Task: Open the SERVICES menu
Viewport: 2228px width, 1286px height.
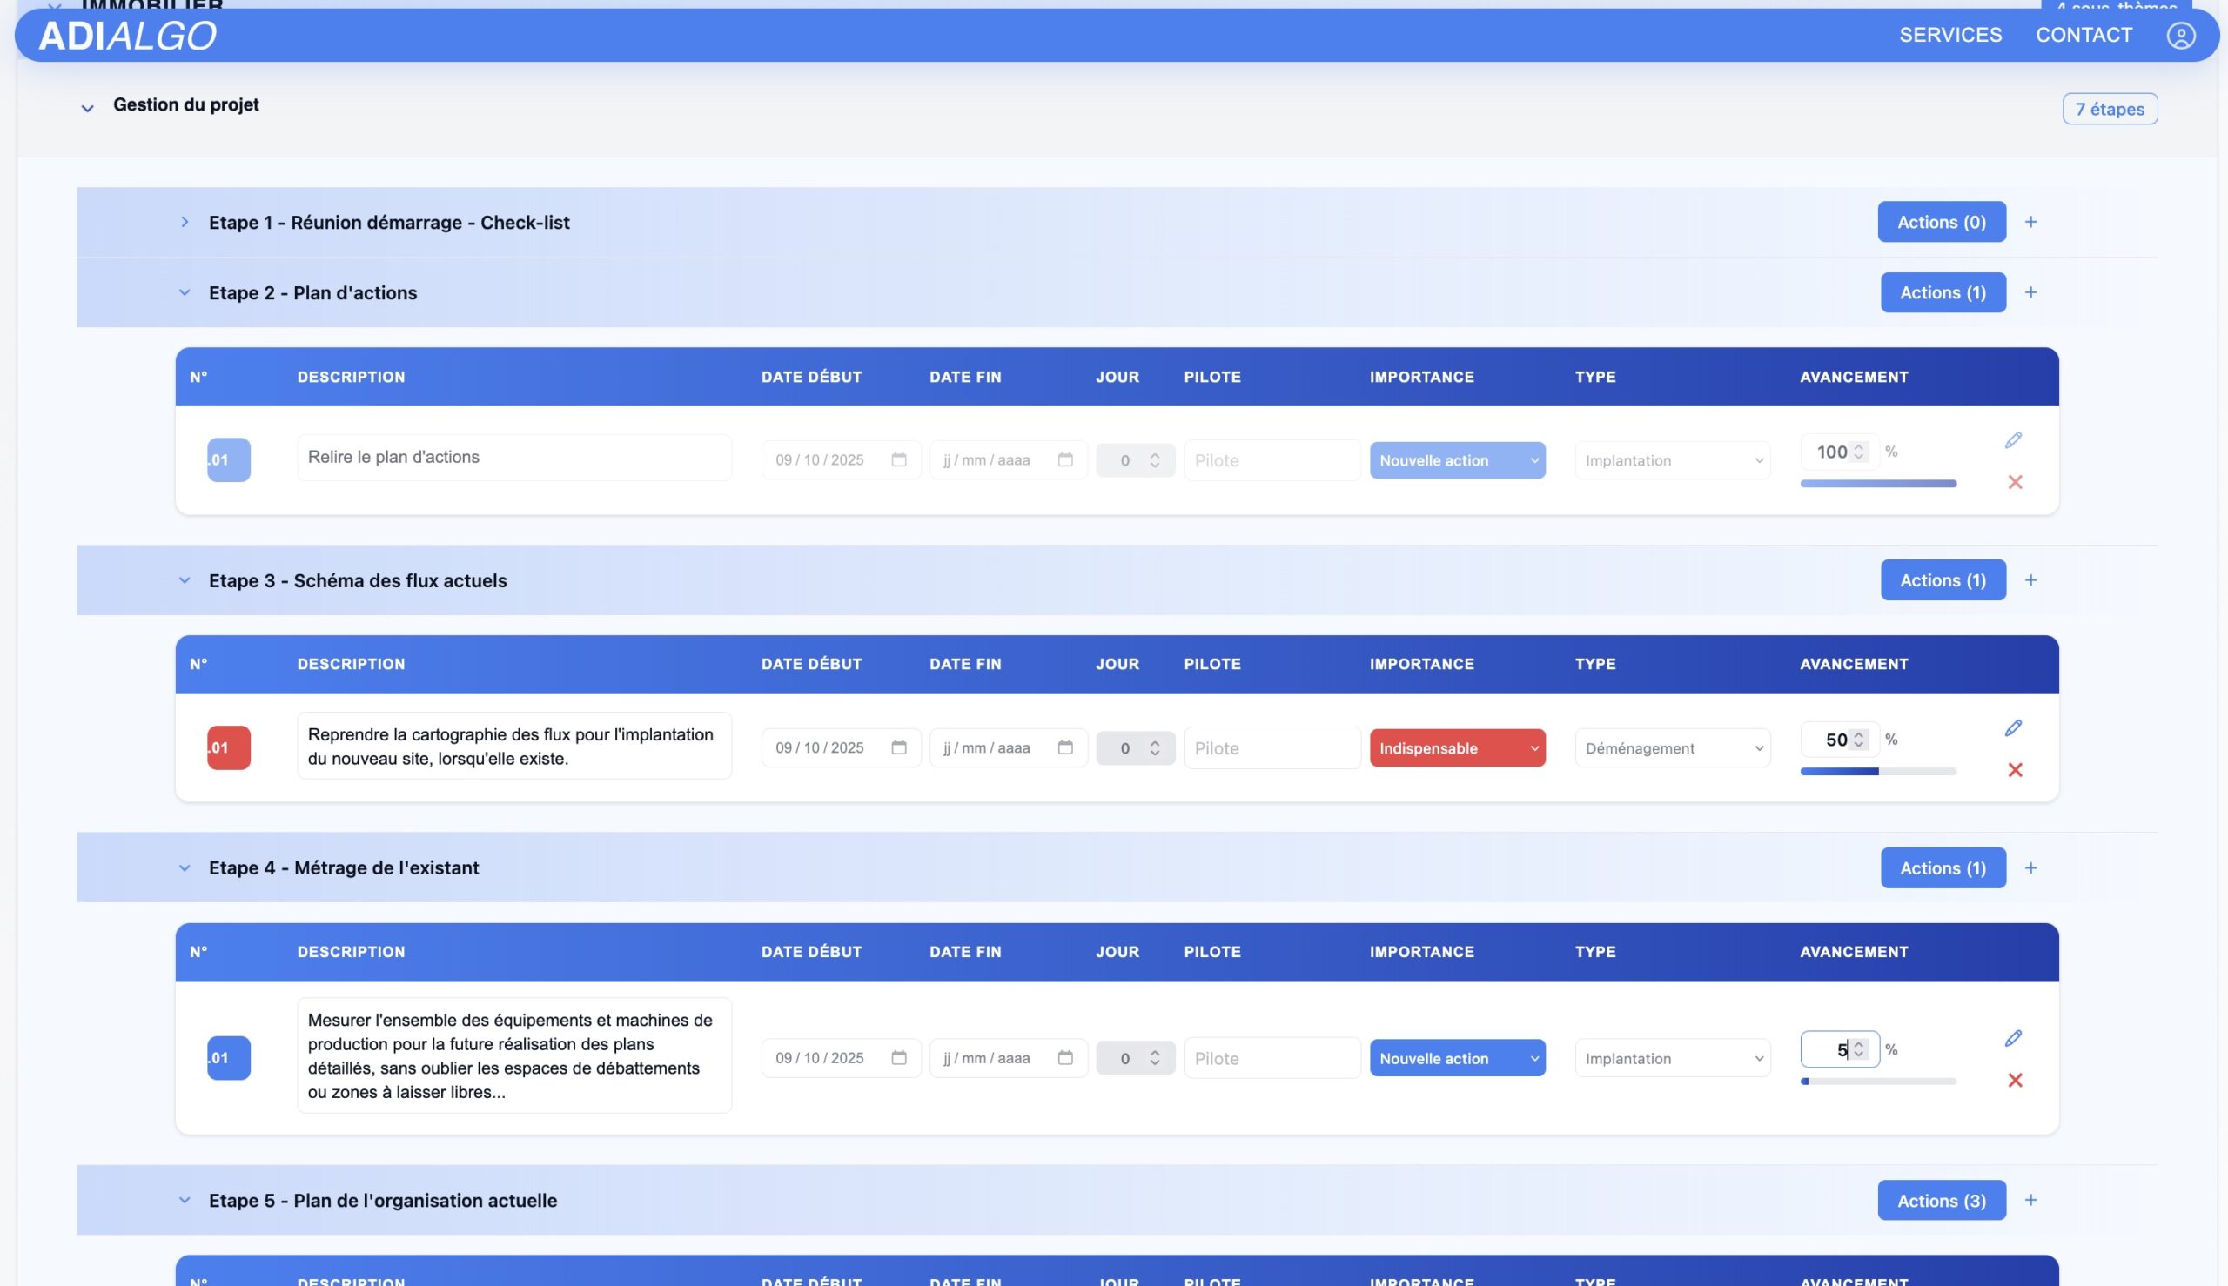Action: (1949, 36)
